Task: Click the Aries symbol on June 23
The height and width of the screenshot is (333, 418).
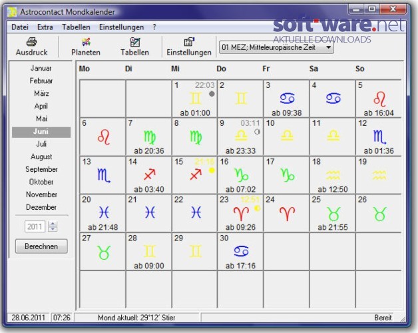Action: [241, 214]
